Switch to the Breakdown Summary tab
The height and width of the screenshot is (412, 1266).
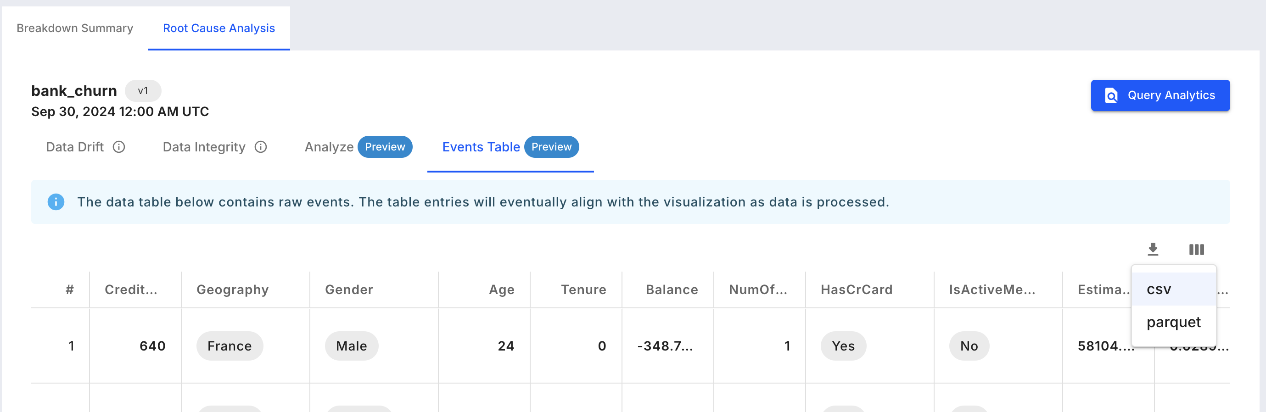75,28
